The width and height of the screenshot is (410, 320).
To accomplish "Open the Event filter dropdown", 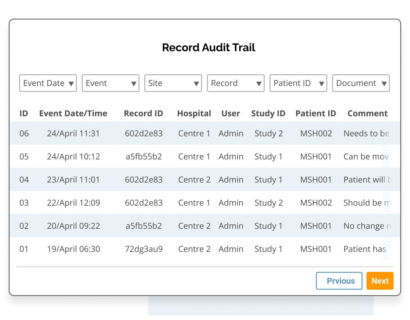I will pos(111,83).
